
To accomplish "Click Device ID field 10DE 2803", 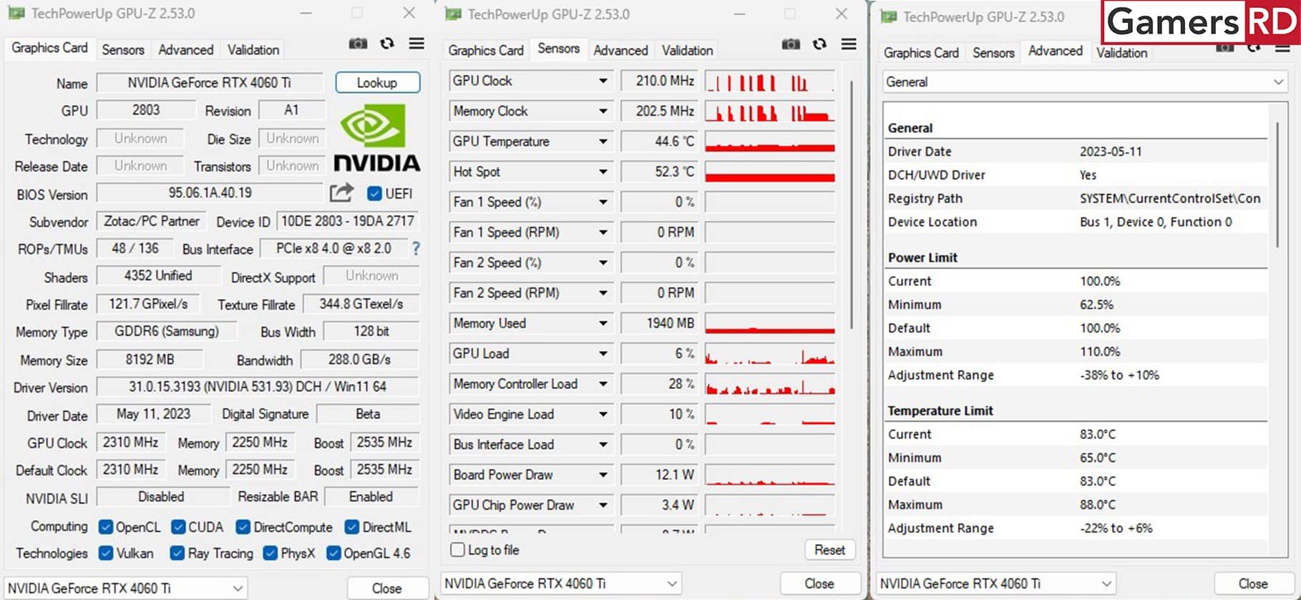I will 347,221.
